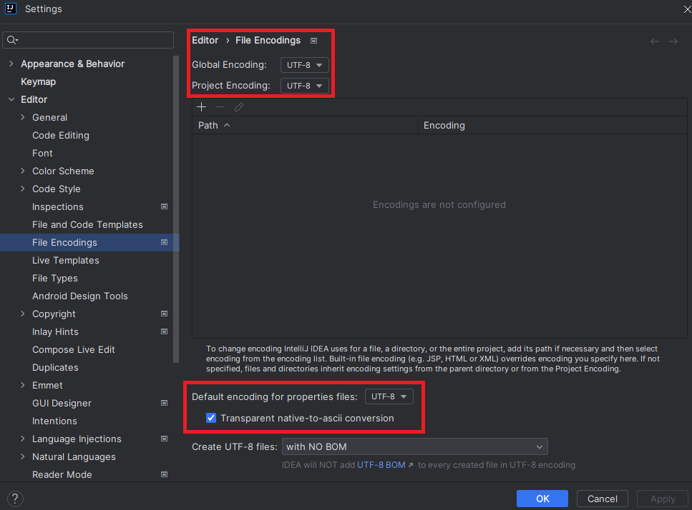The width and height of the screenshot is (692, 510).
Task: Expand the Copyright node
Action: point(22,314)
